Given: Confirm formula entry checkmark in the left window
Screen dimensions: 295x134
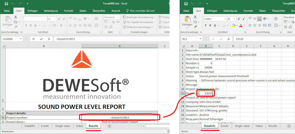Looking at the screenshot, I should (x=41, y=39).
